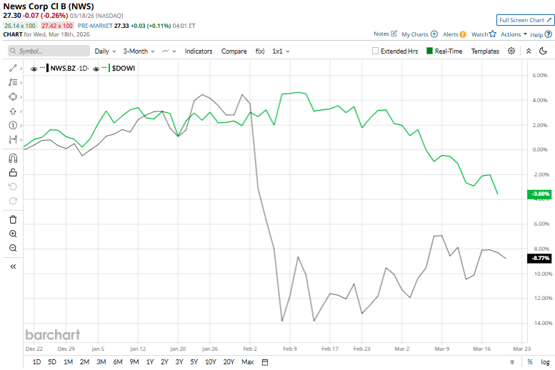This screenshot has height=370, width=555.
Task: Select the trend line drawing tool
Action: click(13, 68)
